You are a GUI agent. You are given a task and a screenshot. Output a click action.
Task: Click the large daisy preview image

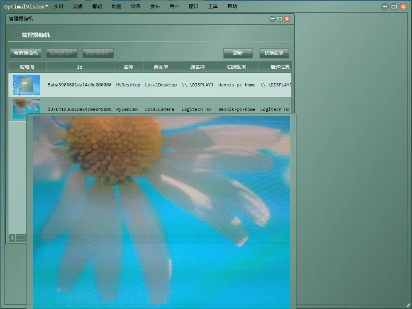click(162, 212)
